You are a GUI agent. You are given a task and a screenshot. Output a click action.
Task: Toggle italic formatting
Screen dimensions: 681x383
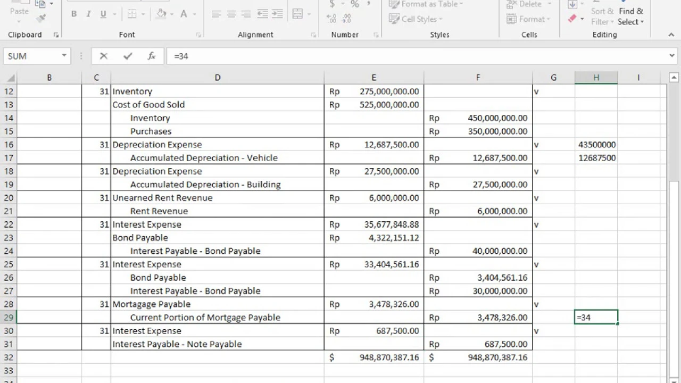click(88, 14)
